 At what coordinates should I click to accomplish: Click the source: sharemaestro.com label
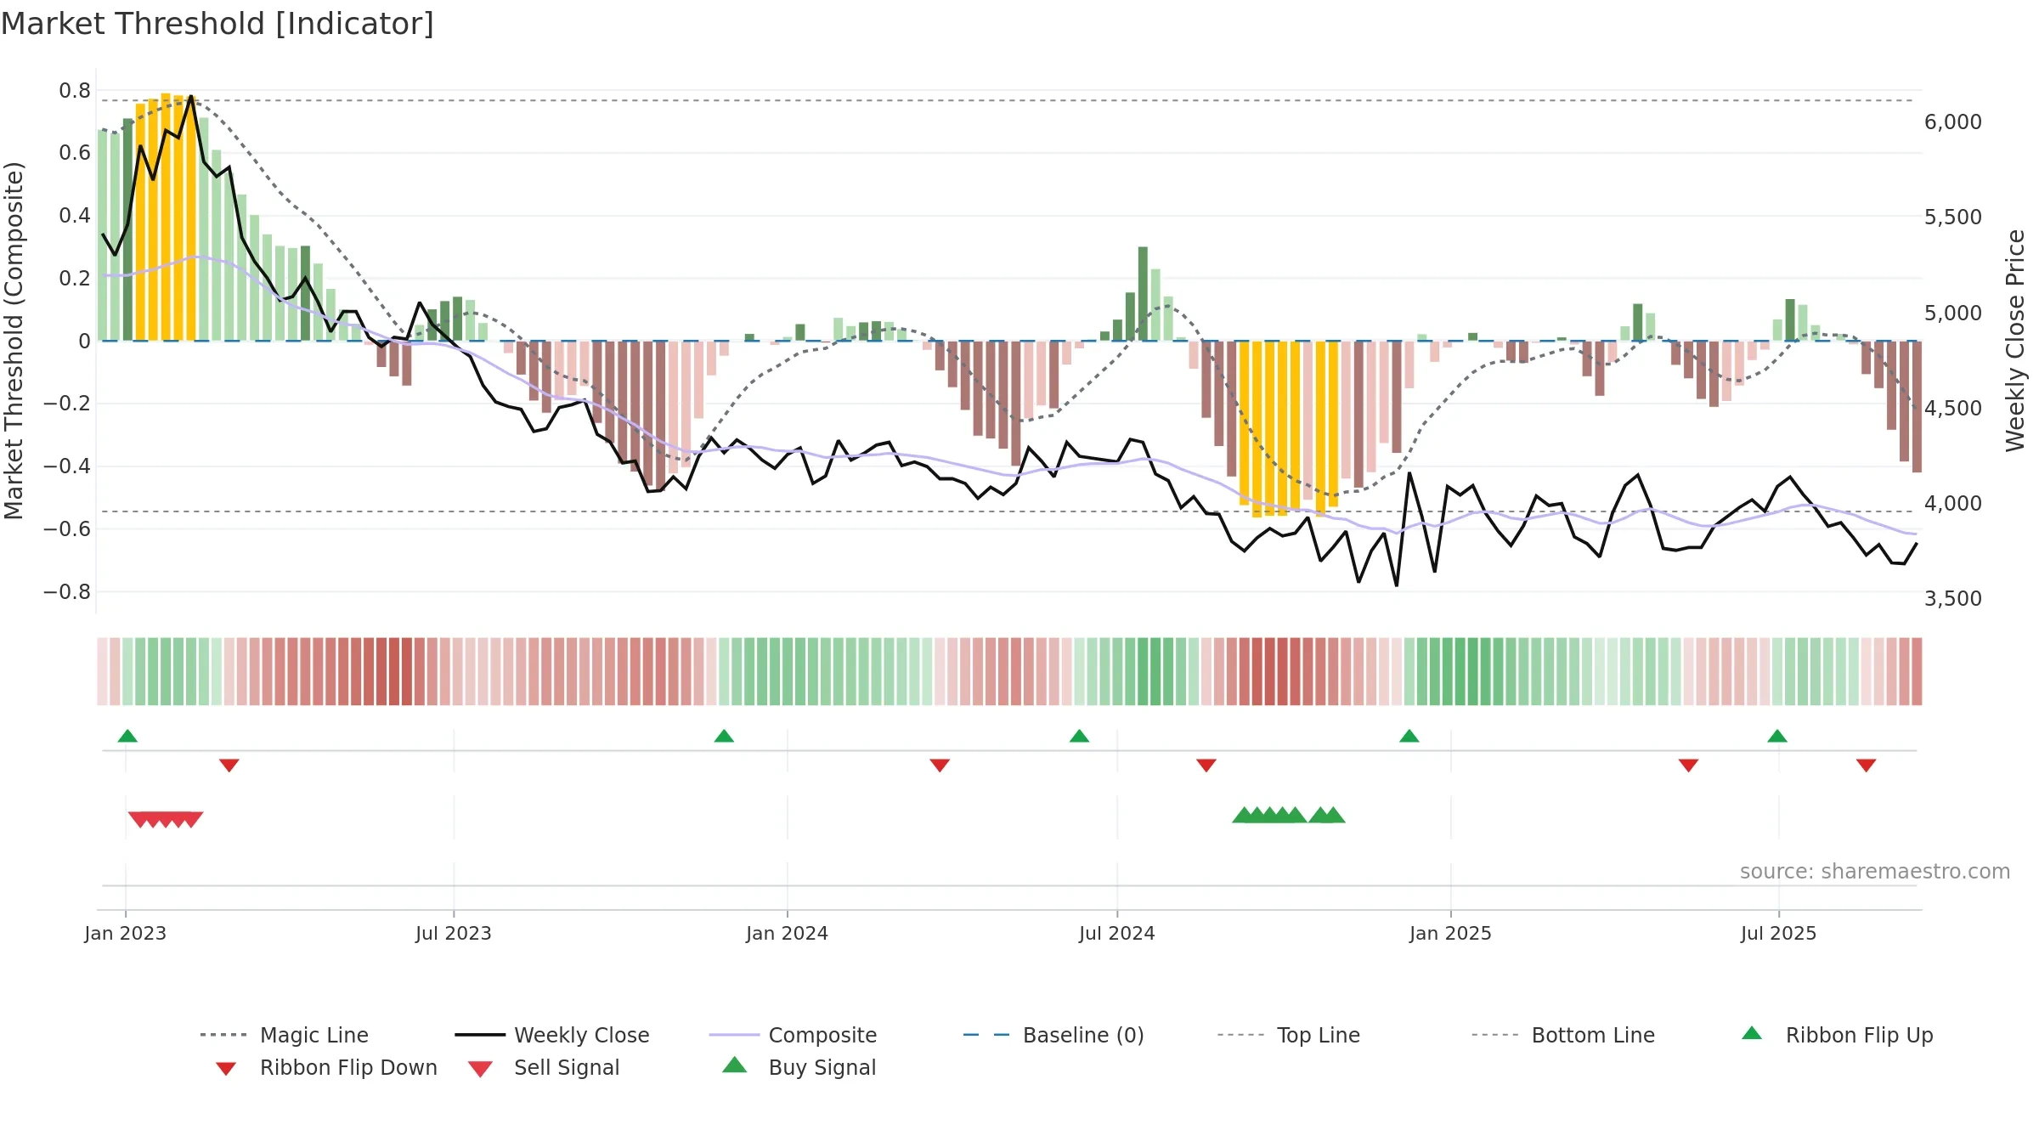(x=1875, y=872)
